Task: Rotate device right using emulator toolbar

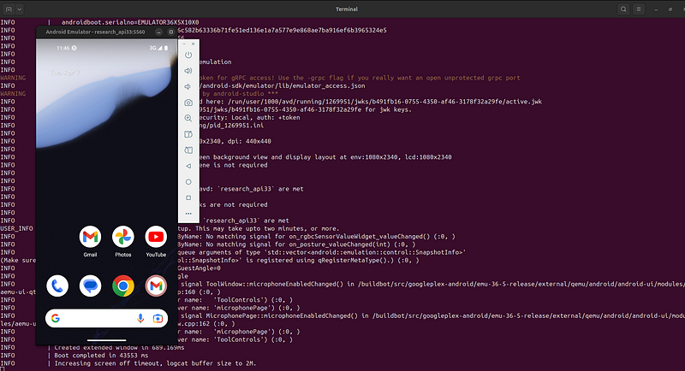Action: click(x=188, y=150)
